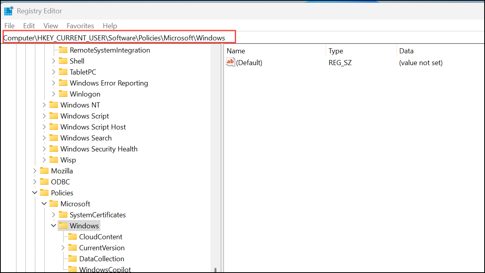
Task: Open the Favorites menu
Action: (x=80, y=26)
